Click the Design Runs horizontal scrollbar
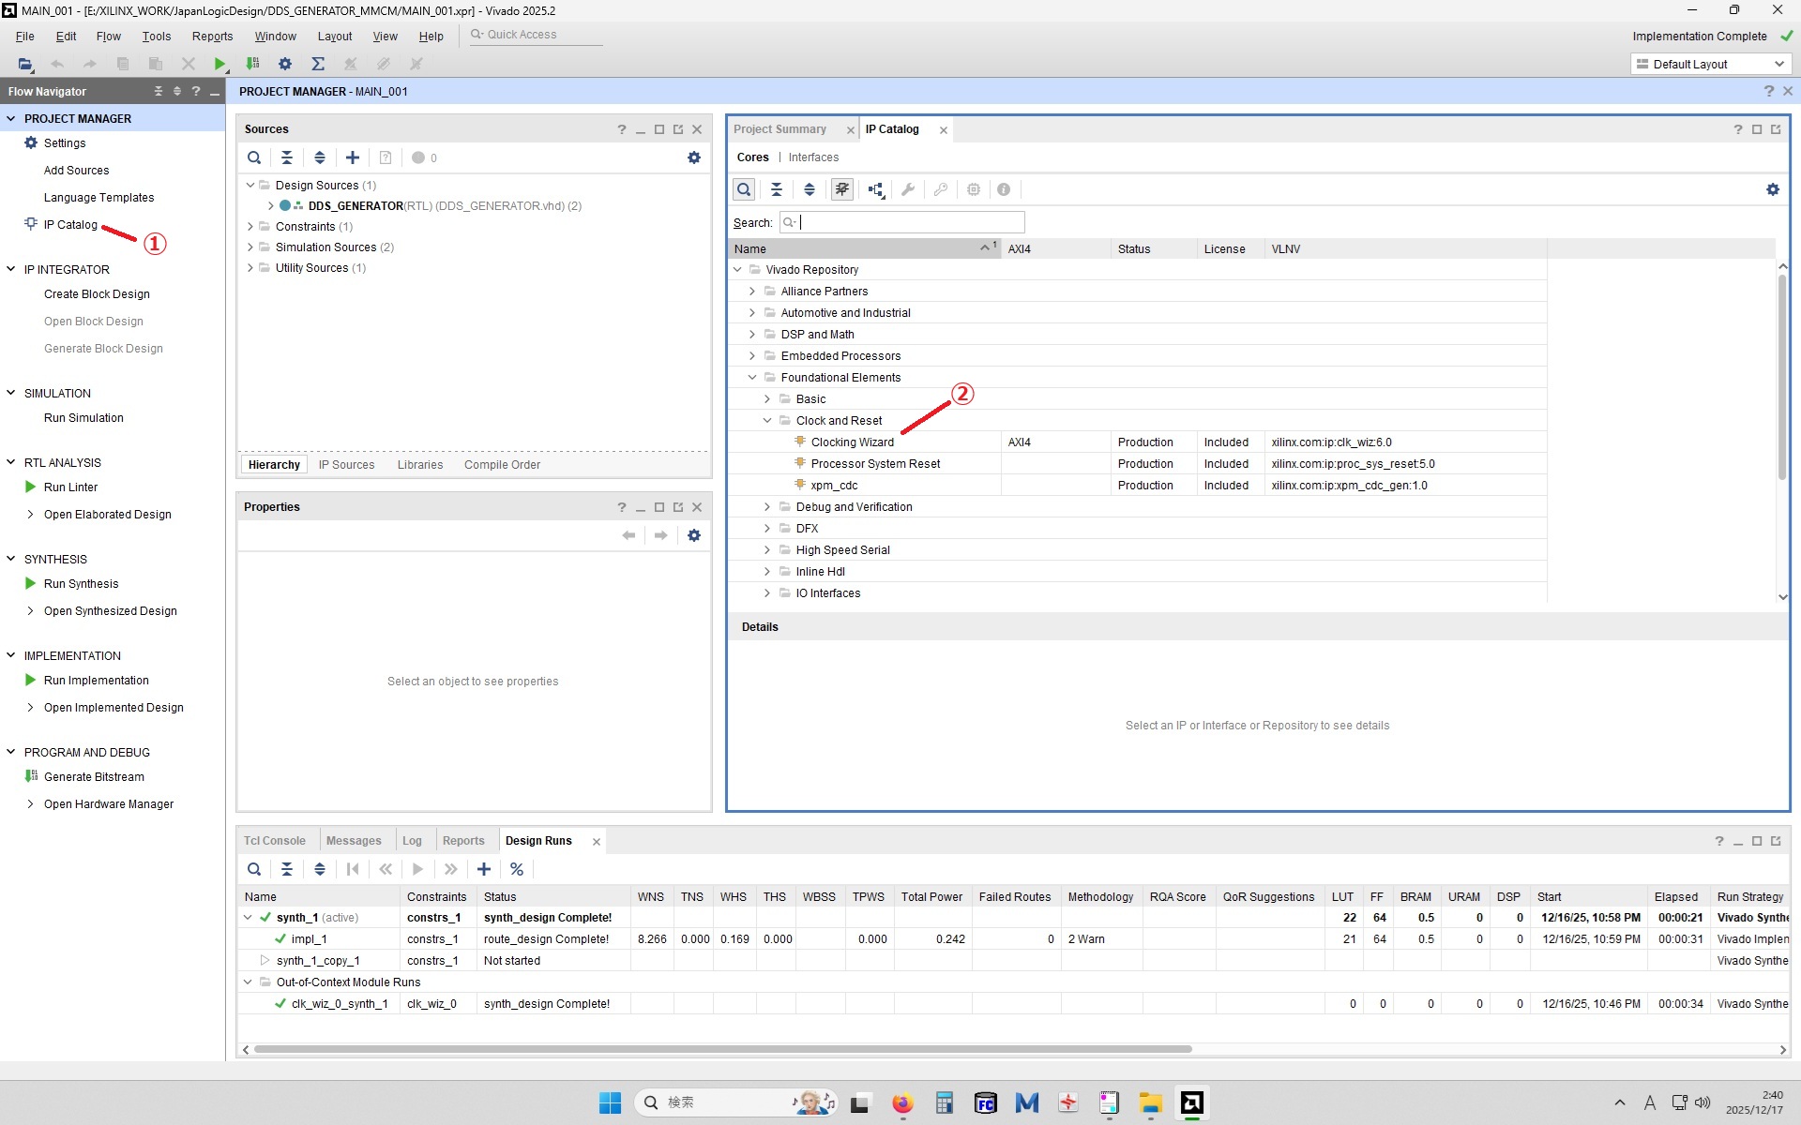Viewport: 1801px width, 1125px height. click(x=722, y=1049)
